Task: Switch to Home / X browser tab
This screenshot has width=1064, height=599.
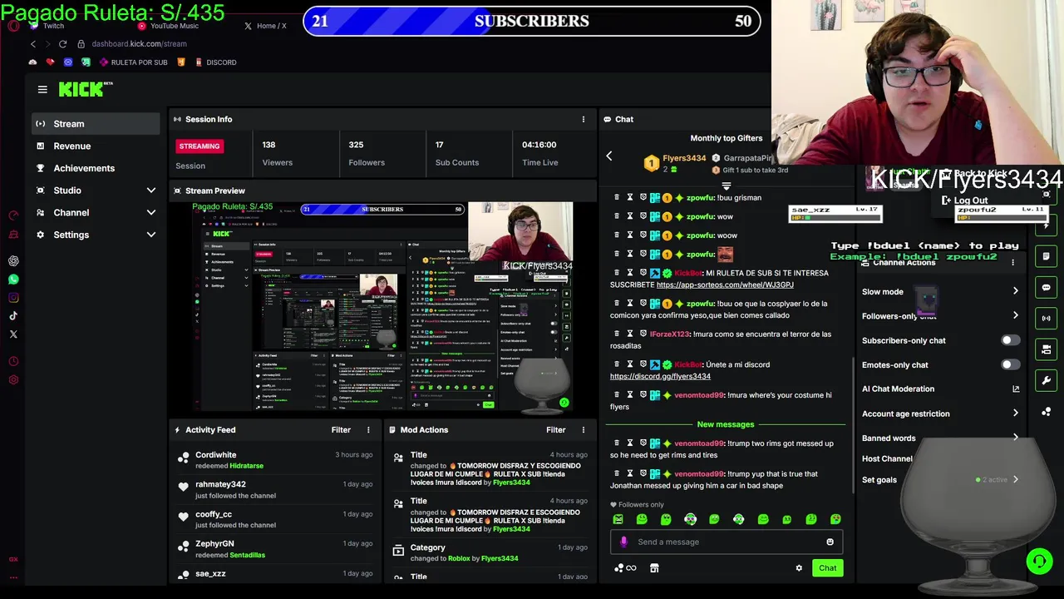Action: (265, 26)
